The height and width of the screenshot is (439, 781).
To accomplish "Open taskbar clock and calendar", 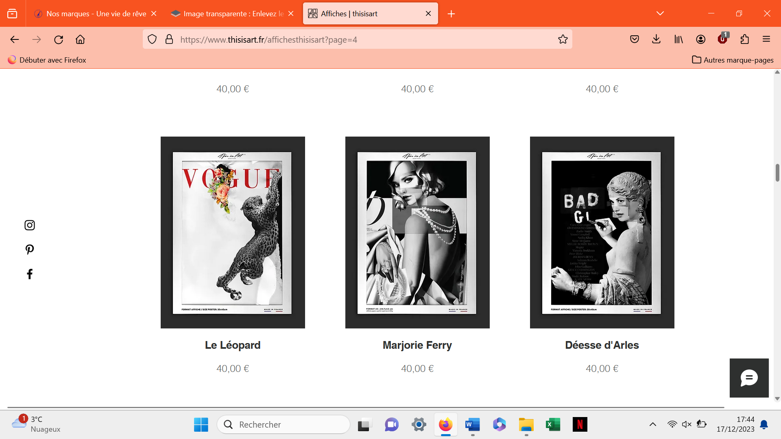I will [x=735, y=424].
